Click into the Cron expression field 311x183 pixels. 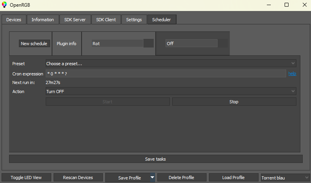pos(166,73)
